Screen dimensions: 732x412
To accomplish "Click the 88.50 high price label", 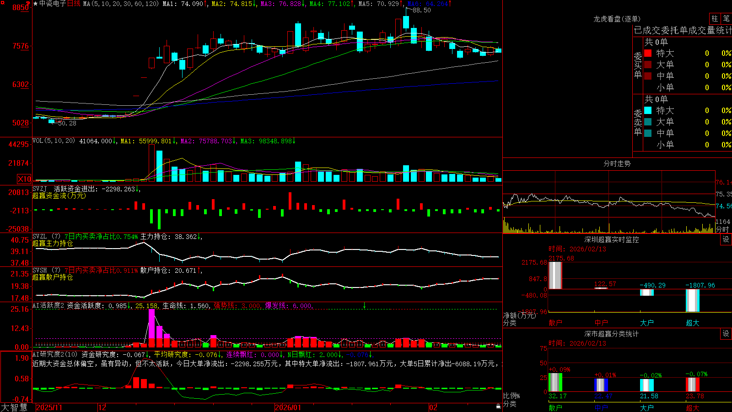I will click(x=421, y=10).
